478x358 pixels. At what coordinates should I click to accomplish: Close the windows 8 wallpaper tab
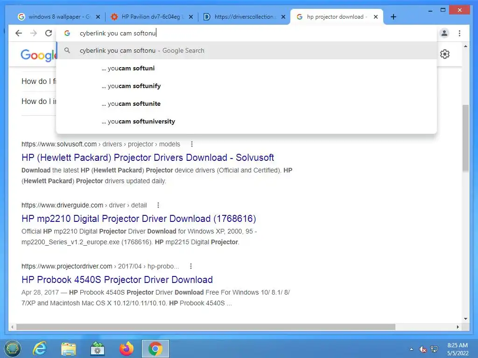(x=98, y=17)
